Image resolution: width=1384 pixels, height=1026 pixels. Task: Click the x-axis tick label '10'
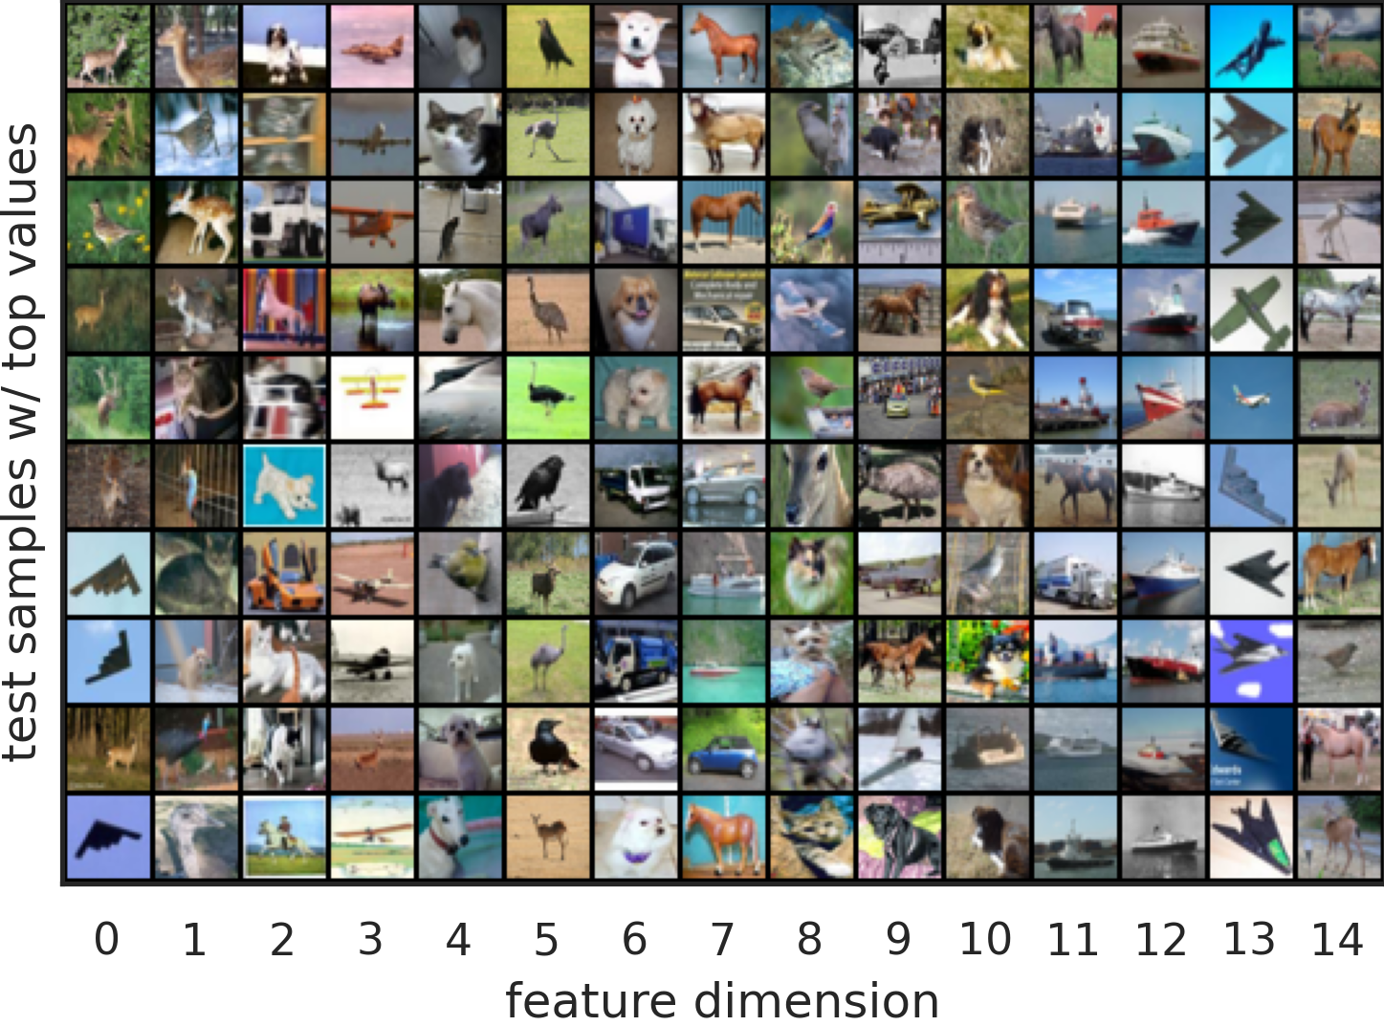986,939
